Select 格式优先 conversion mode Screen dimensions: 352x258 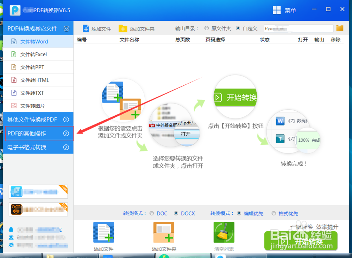tap(274, 213)
